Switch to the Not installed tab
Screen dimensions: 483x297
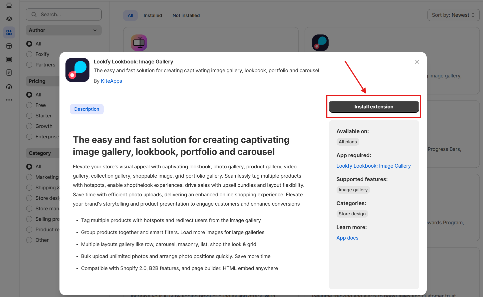pos(186,15)
